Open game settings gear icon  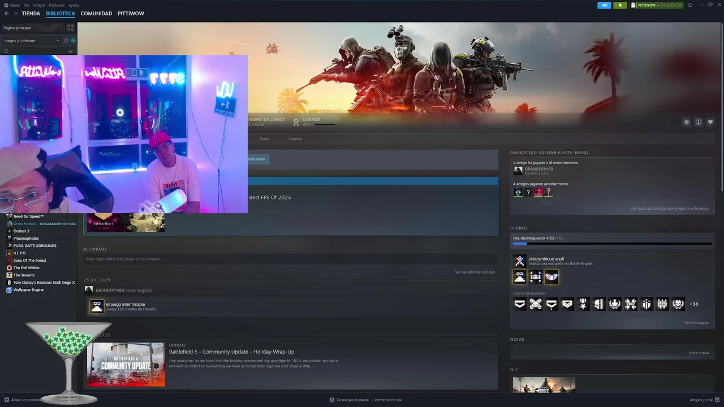coord(687,122)
